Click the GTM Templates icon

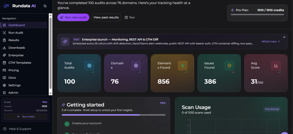(4, 63)
